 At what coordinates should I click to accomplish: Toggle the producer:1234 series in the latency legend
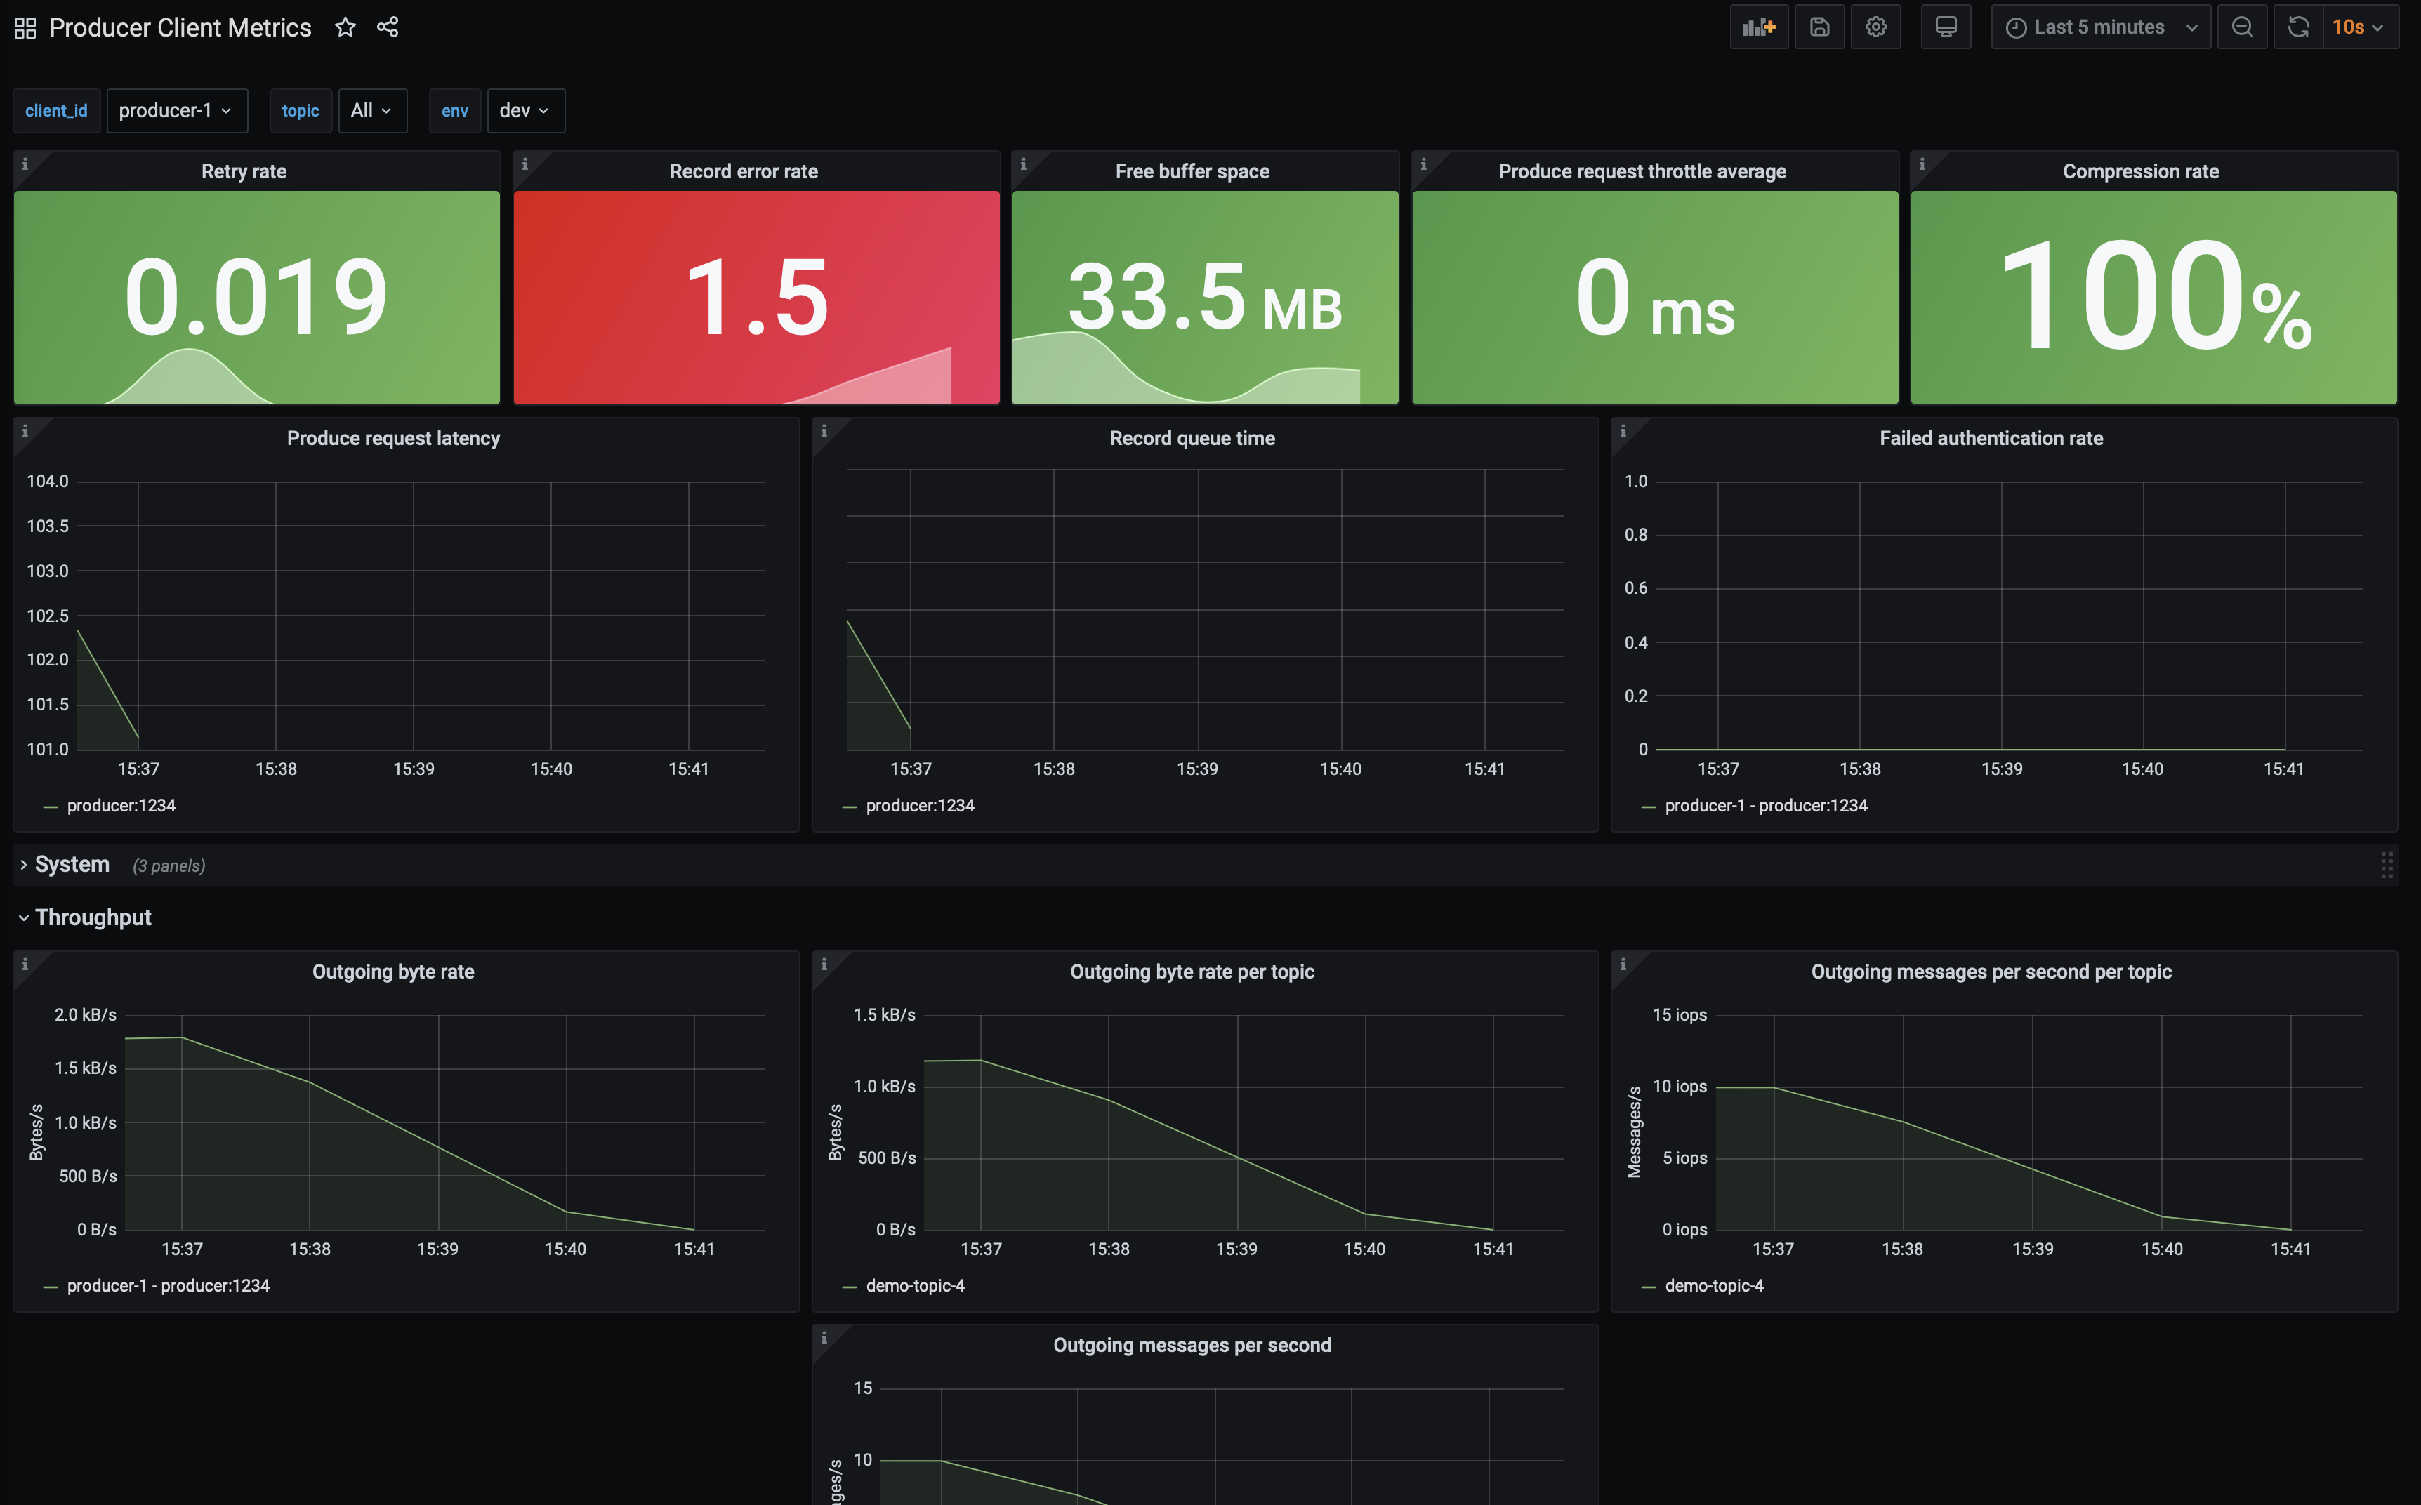121,805
